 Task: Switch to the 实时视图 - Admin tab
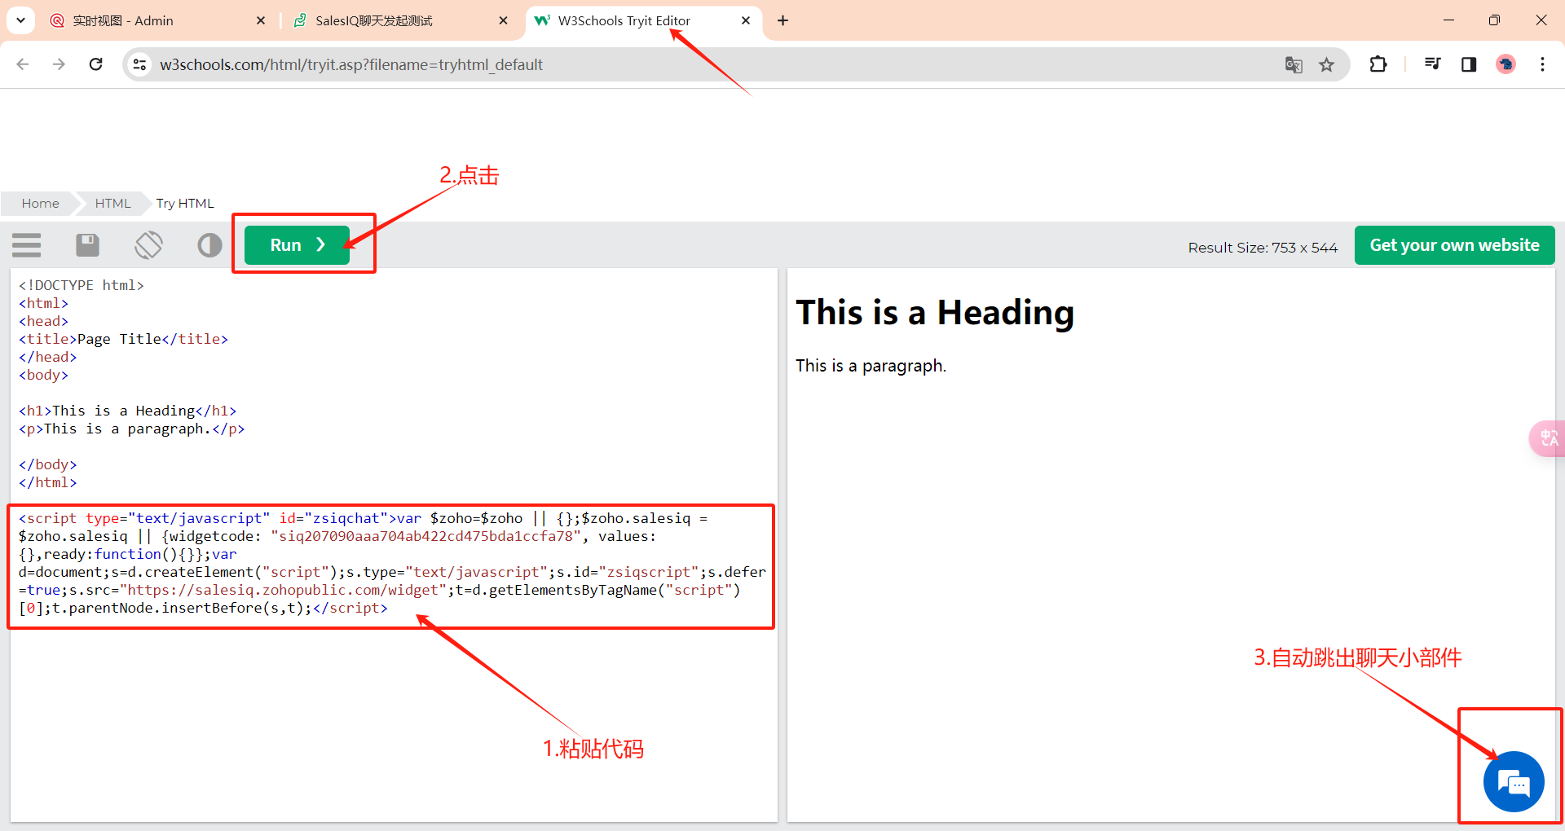(x=156, y=20)
